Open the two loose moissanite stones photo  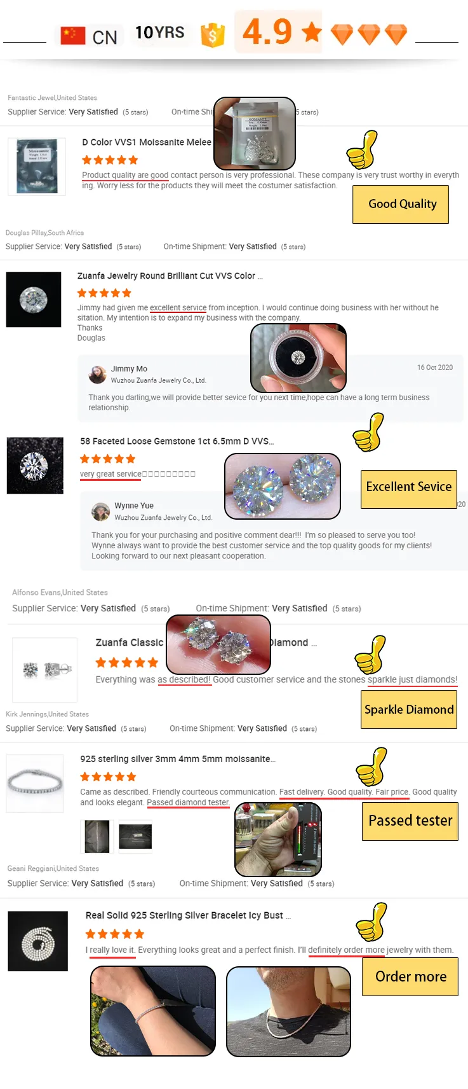283,487
